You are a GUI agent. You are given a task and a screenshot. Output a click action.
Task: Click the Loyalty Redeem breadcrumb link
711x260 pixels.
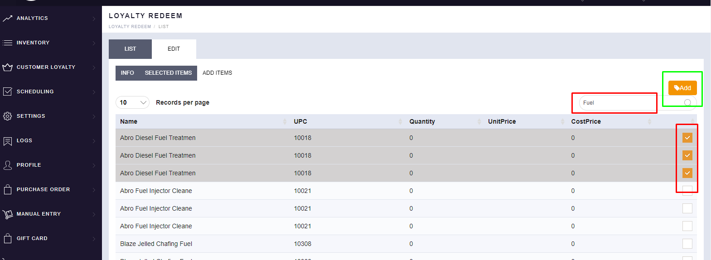coord(130,27)
